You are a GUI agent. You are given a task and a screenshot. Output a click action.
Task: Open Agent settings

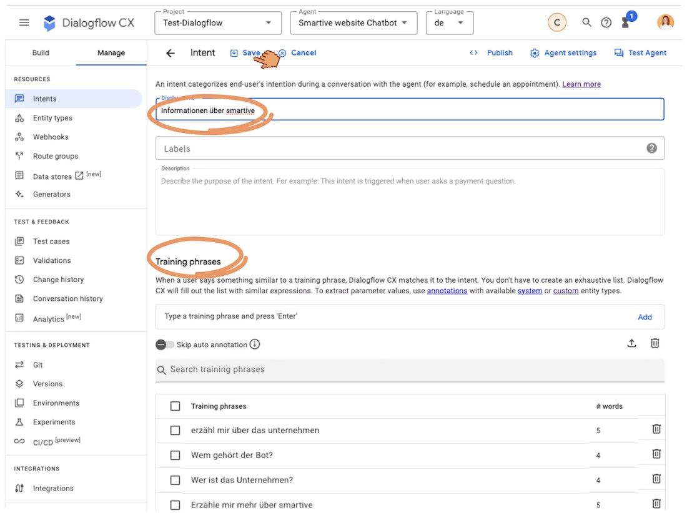coord(563,53)
